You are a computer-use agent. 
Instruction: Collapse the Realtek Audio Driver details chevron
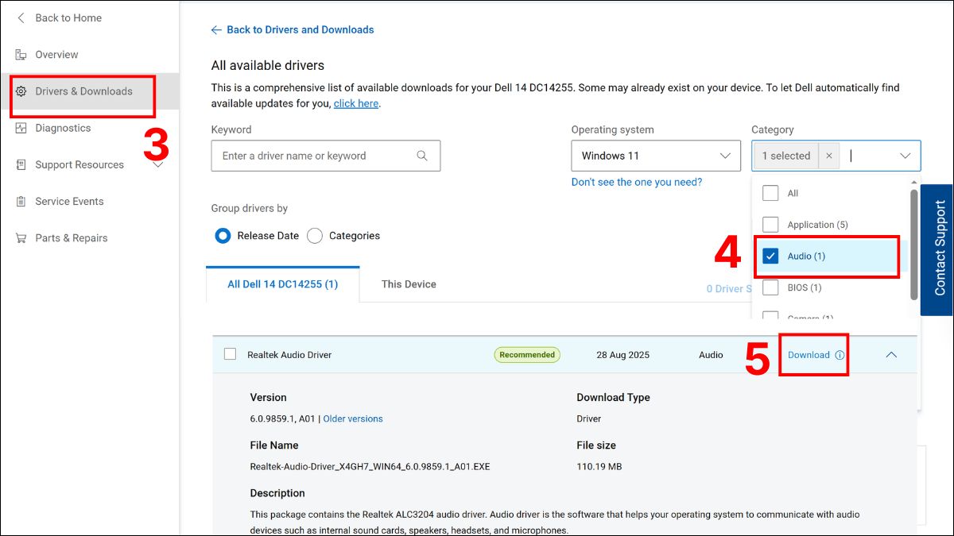[891, 355]
